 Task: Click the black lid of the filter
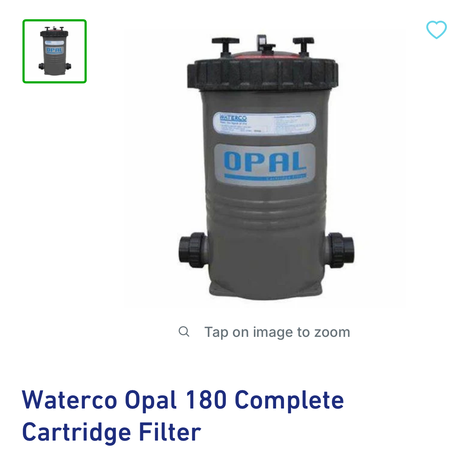tap(263, 74)
